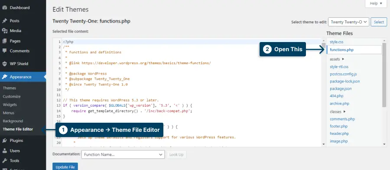Expand the classes folder in Theme Files
Image resolution: width=390 pixels, height=170 pixels.
338,112
